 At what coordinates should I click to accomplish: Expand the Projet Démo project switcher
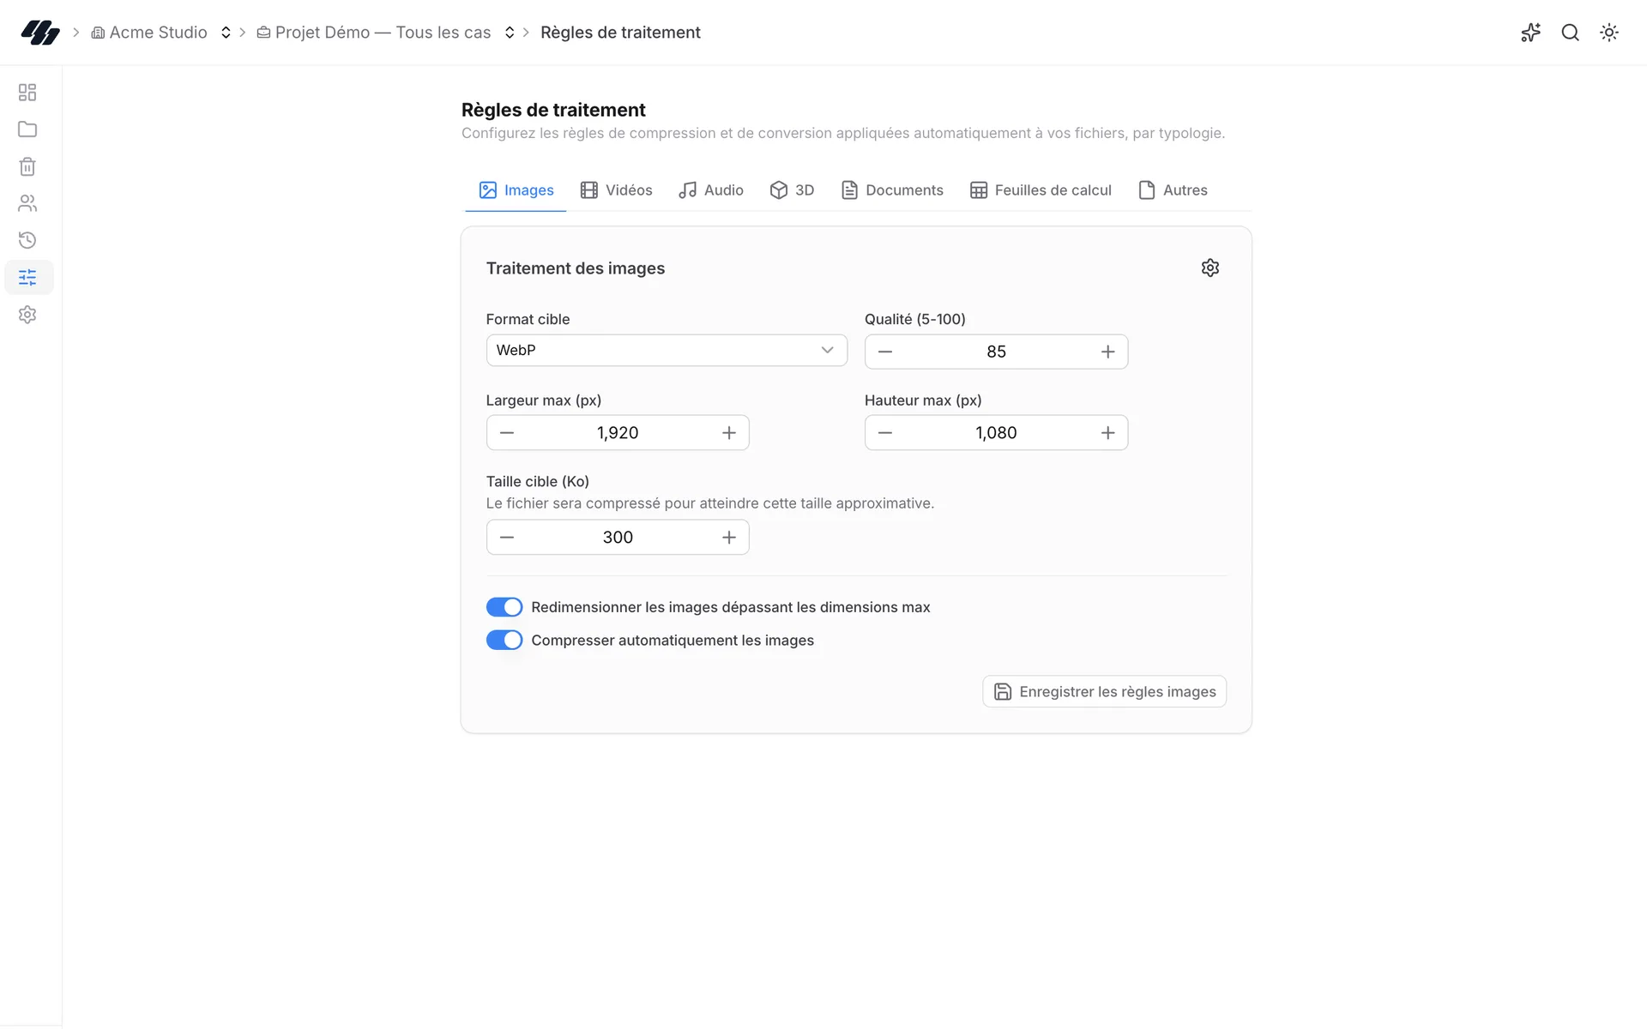[x=510, y=33]
